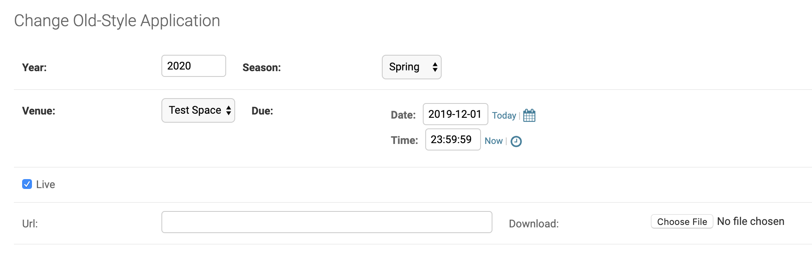Open the clock time picker icon
The width and height of the screenshot is (812, 256).
516,141
